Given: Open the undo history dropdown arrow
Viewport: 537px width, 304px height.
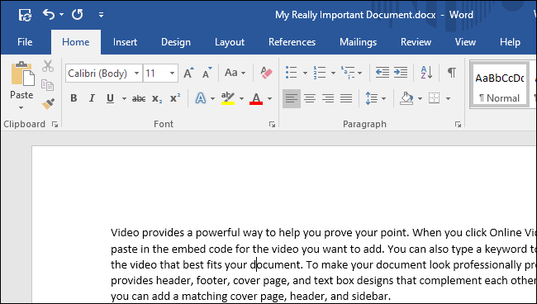Looking at the screenshot, I should (x=61, y=14).
